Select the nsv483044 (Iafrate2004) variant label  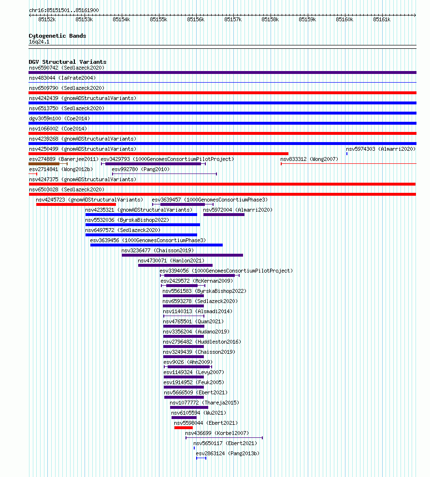pyautogui.click(x=62, y=78)
